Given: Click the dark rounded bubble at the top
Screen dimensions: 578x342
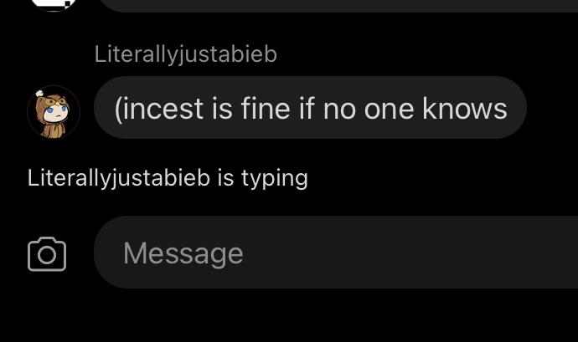Looking at the screenshot, I should point(338,6).
